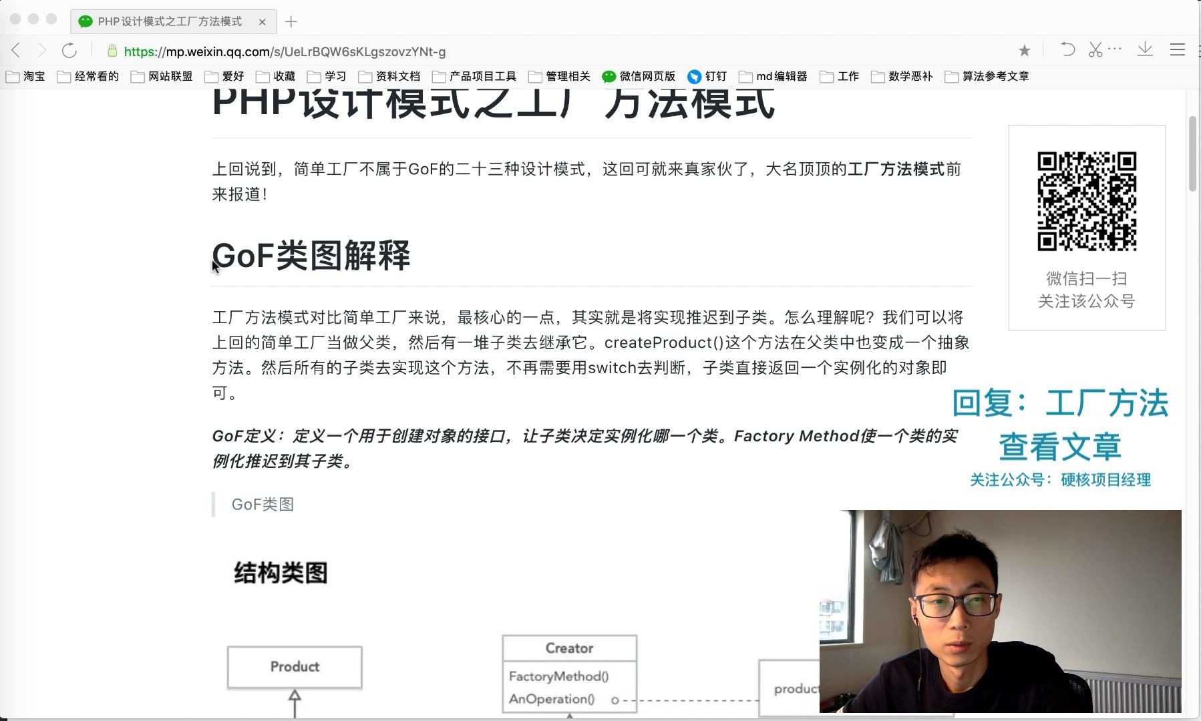Screen dimensions: 1201x721
Task: Go forward to the next page
Action: click(42, 50)
